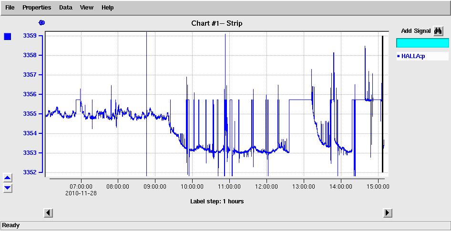Viewport: 451px width, 231px height.
Task: Click the 10:00:00 time axis label
Action: 192,186
